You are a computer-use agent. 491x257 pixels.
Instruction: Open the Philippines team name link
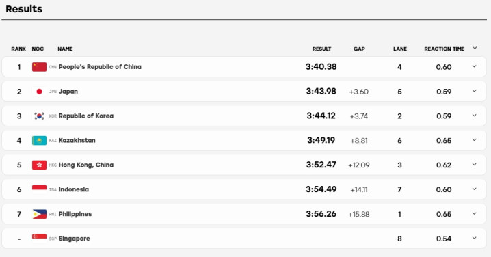[75, 214]
